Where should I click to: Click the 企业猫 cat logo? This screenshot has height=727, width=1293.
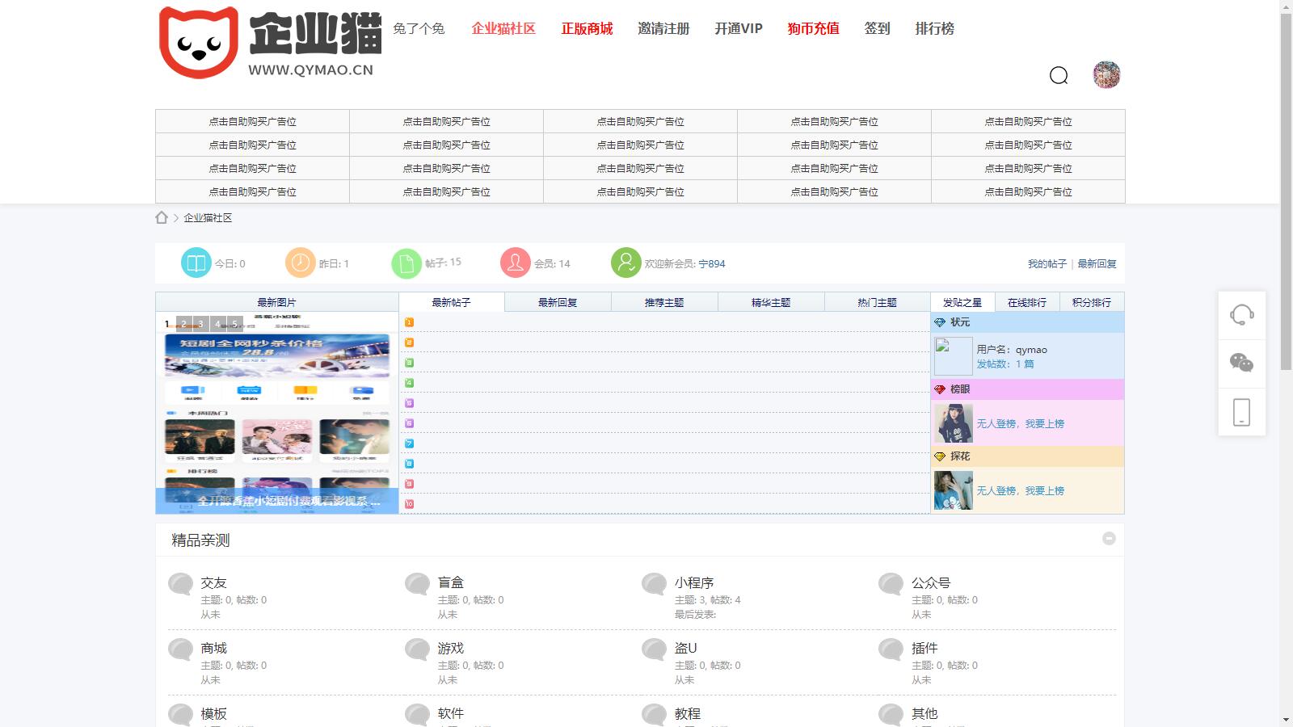coord(198,40)
